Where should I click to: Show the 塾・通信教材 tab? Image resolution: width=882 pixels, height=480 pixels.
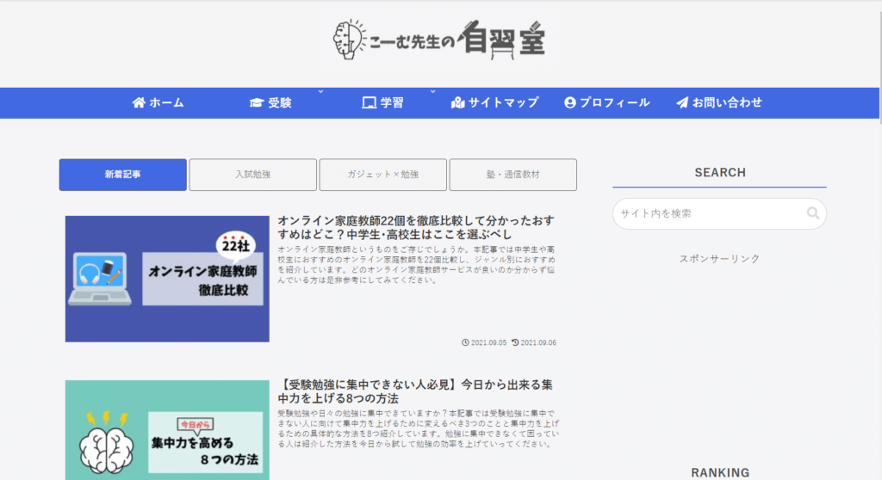(x=513, y=175)
